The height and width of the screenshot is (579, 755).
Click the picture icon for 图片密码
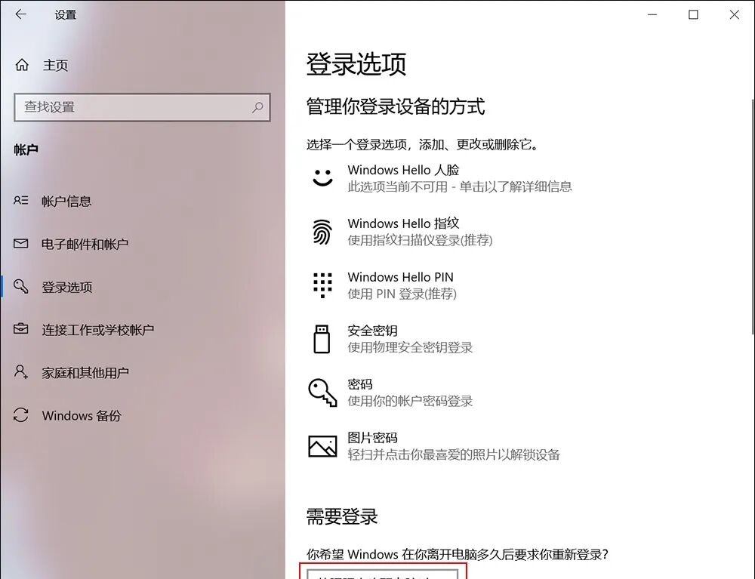point(322,445)
